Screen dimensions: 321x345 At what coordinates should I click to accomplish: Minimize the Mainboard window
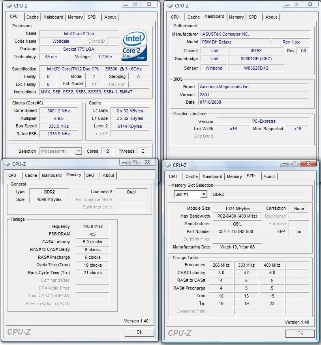(x=287, y=4)
